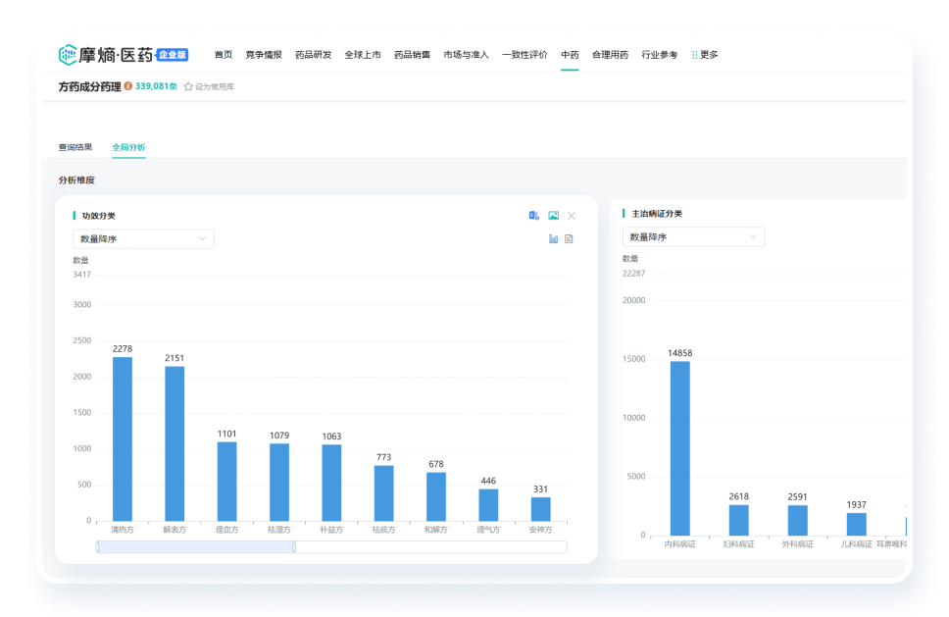
Task: Click the 清热方 axis label
Action: 123,529
